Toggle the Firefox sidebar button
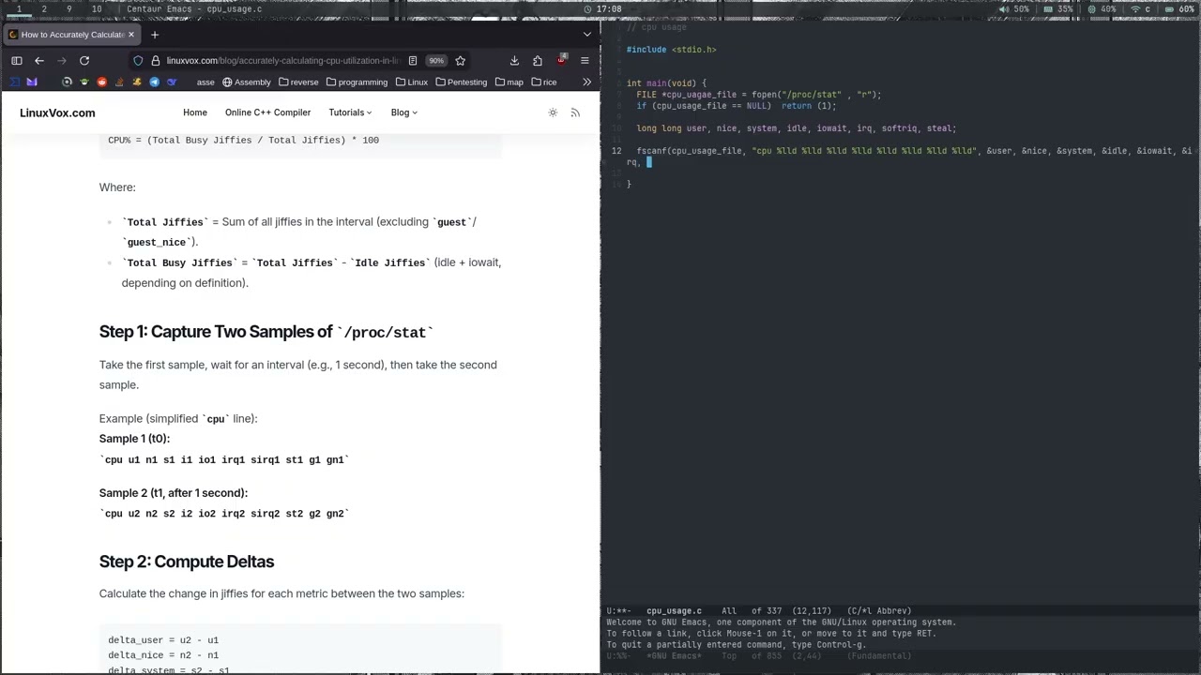The image size is (1201, 675). point(17,61)
